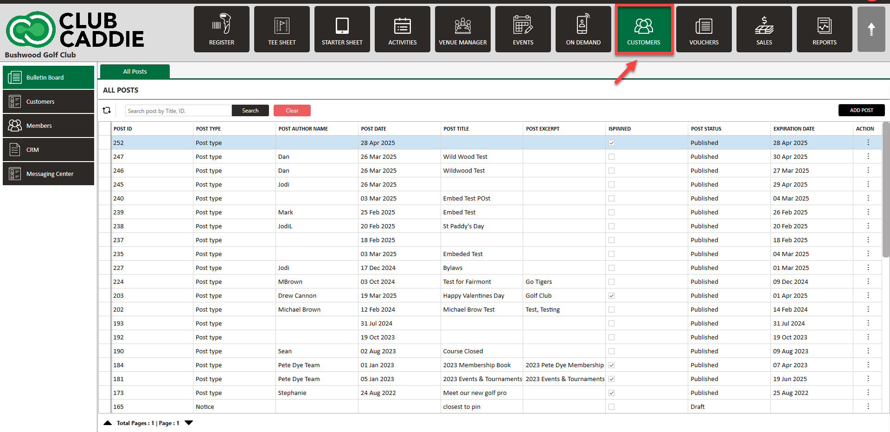Toggle IsPinned checkbox for post 247
This screenshot has height=432, width=890.
click(x=612, y=157)
